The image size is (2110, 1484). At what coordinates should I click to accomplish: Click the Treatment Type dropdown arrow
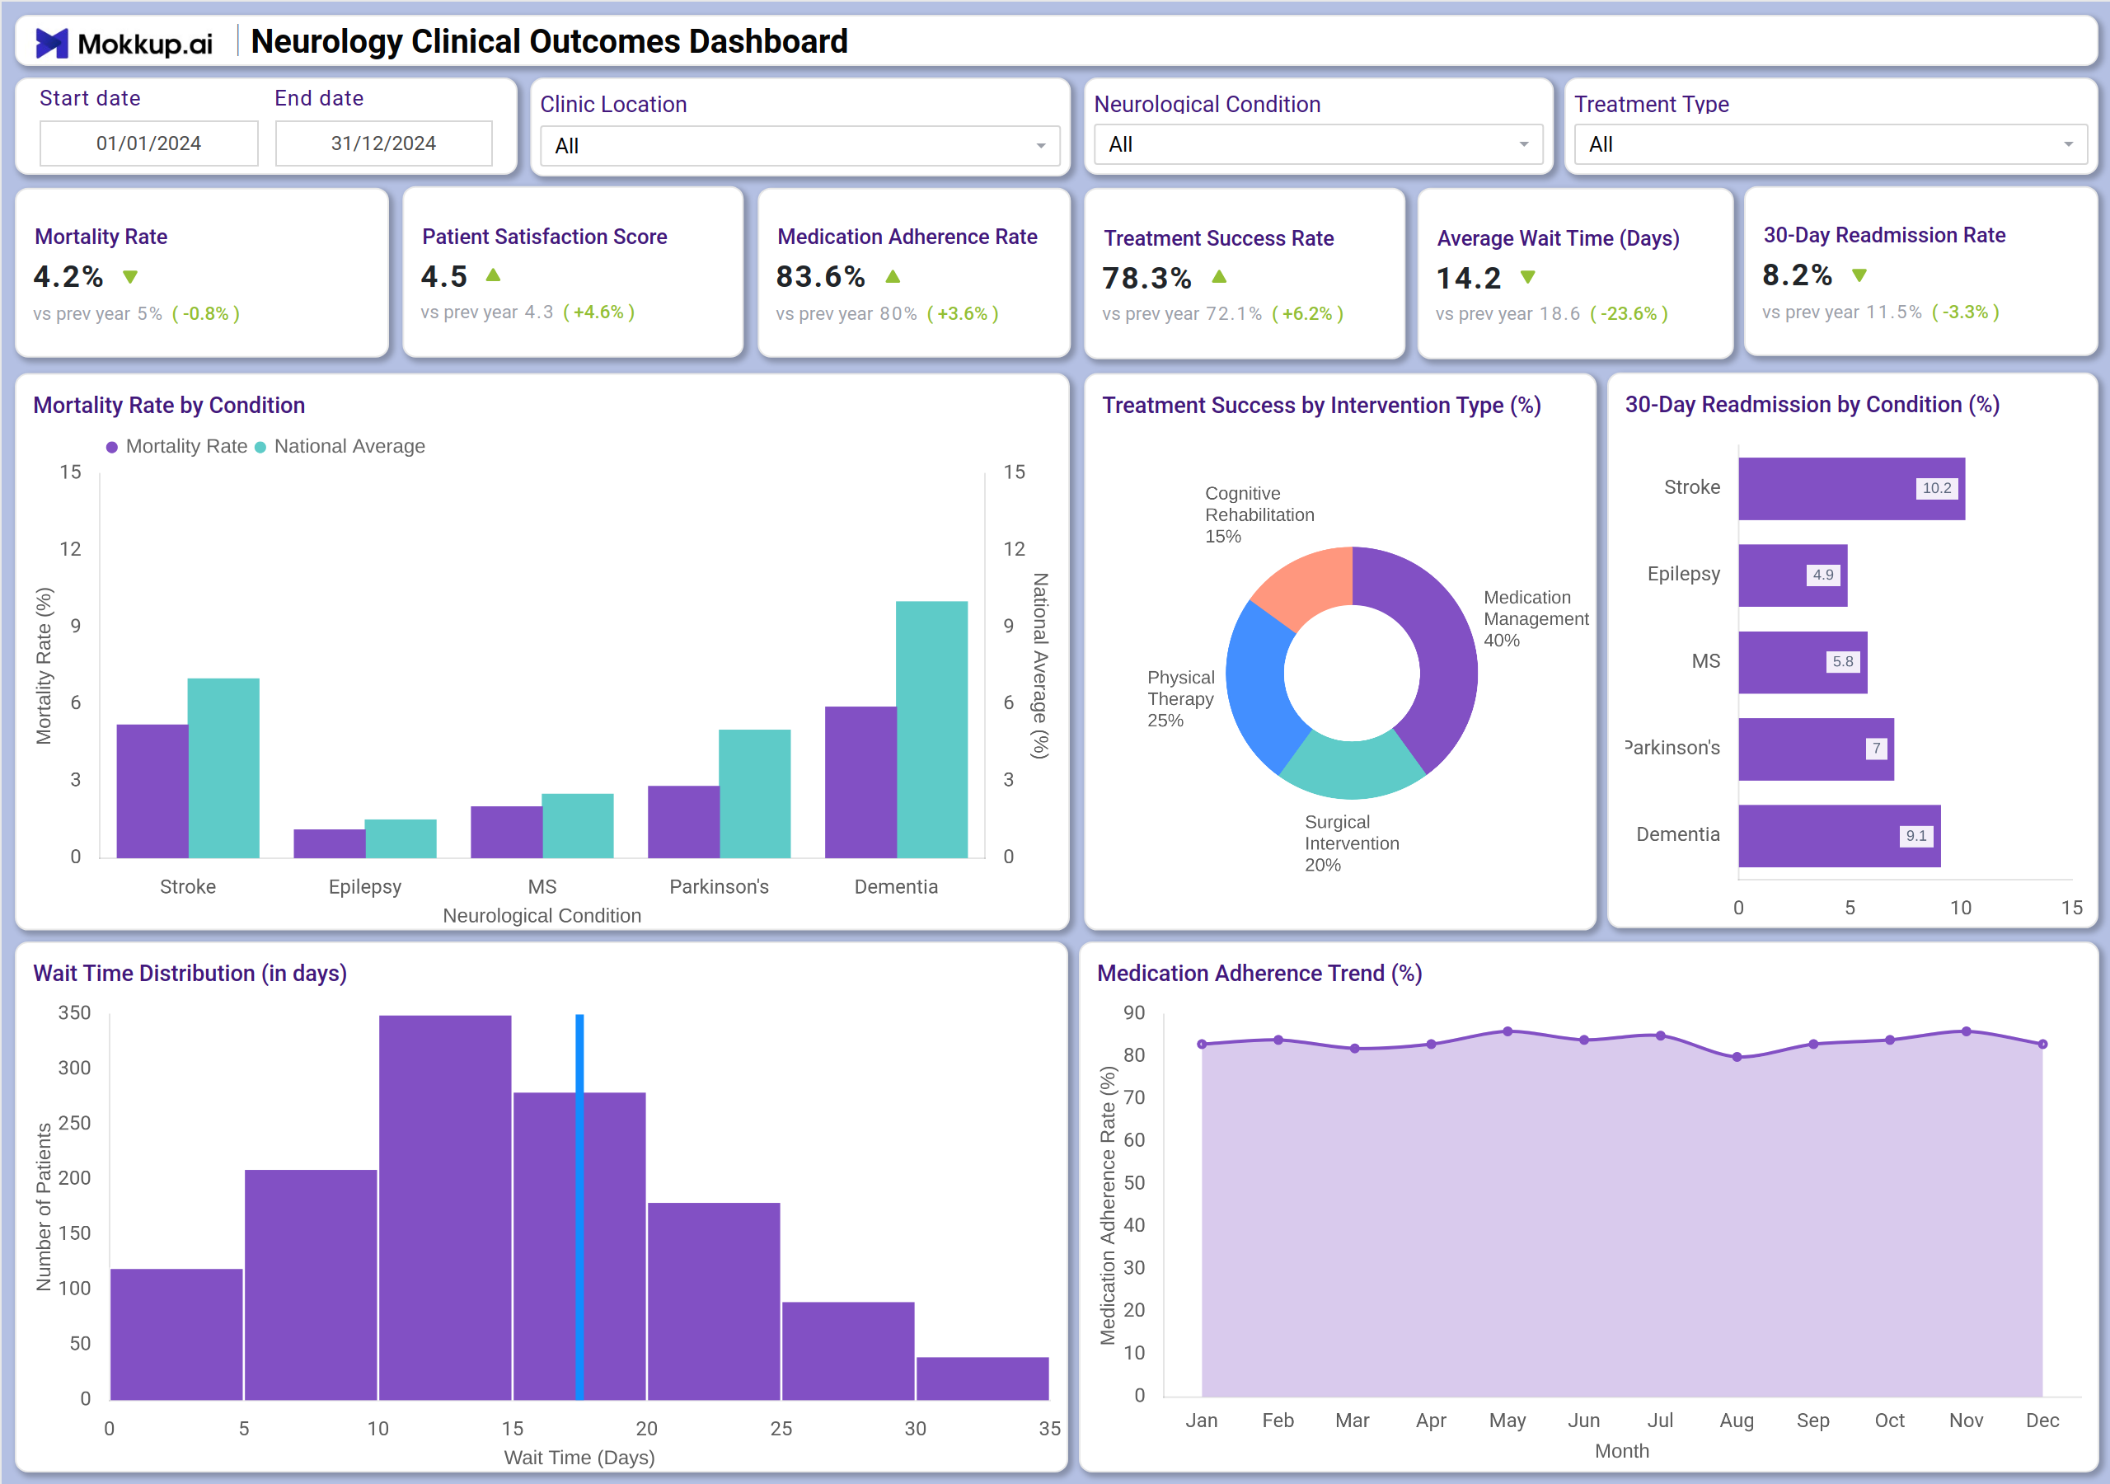[x=2068, y=144]
